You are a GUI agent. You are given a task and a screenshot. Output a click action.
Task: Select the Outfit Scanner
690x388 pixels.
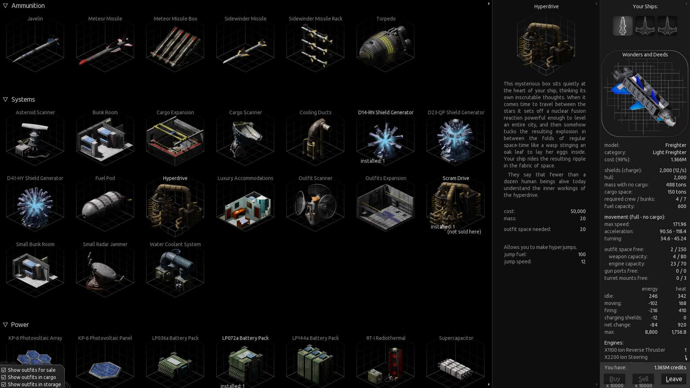tap(315, 205)
